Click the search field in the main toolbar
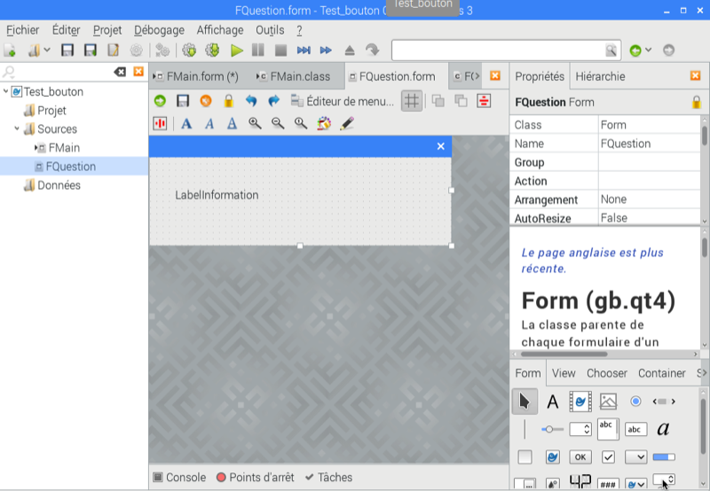 click(x=497, y=51)
